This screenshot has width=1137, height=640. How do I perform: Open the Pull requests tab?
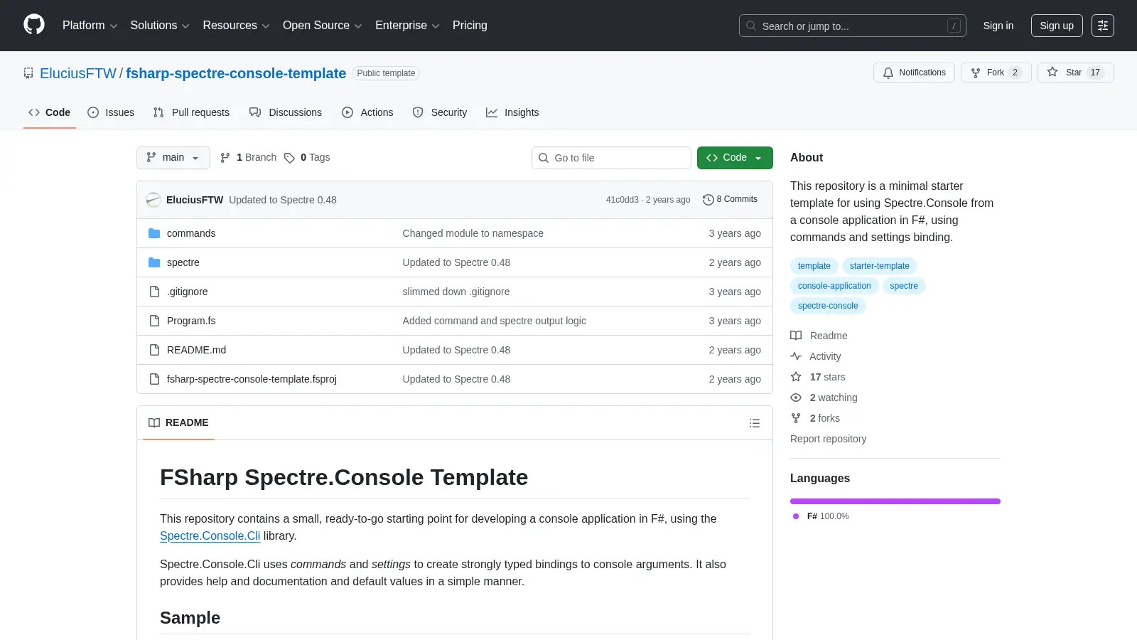pos(191,112)
